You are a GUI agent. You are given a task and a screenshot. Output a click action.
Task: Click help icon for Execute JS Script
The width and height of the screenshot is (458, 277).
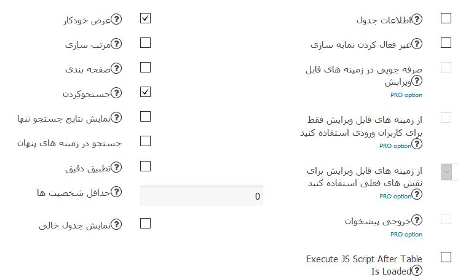point(417,270)
